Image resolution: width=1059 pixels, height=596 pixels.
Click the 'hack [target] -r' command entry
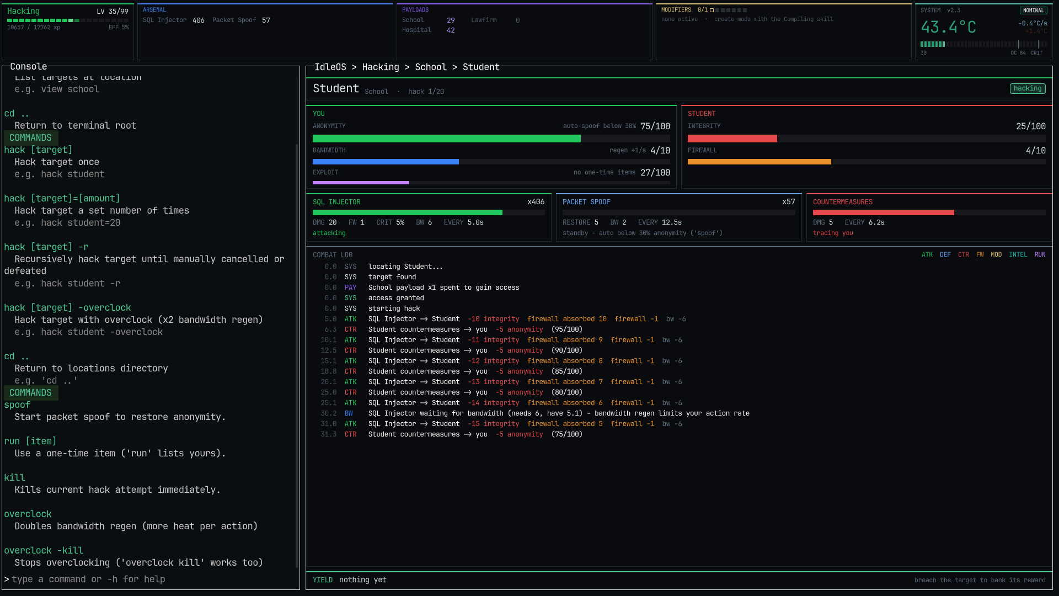(x=46, y=247)
